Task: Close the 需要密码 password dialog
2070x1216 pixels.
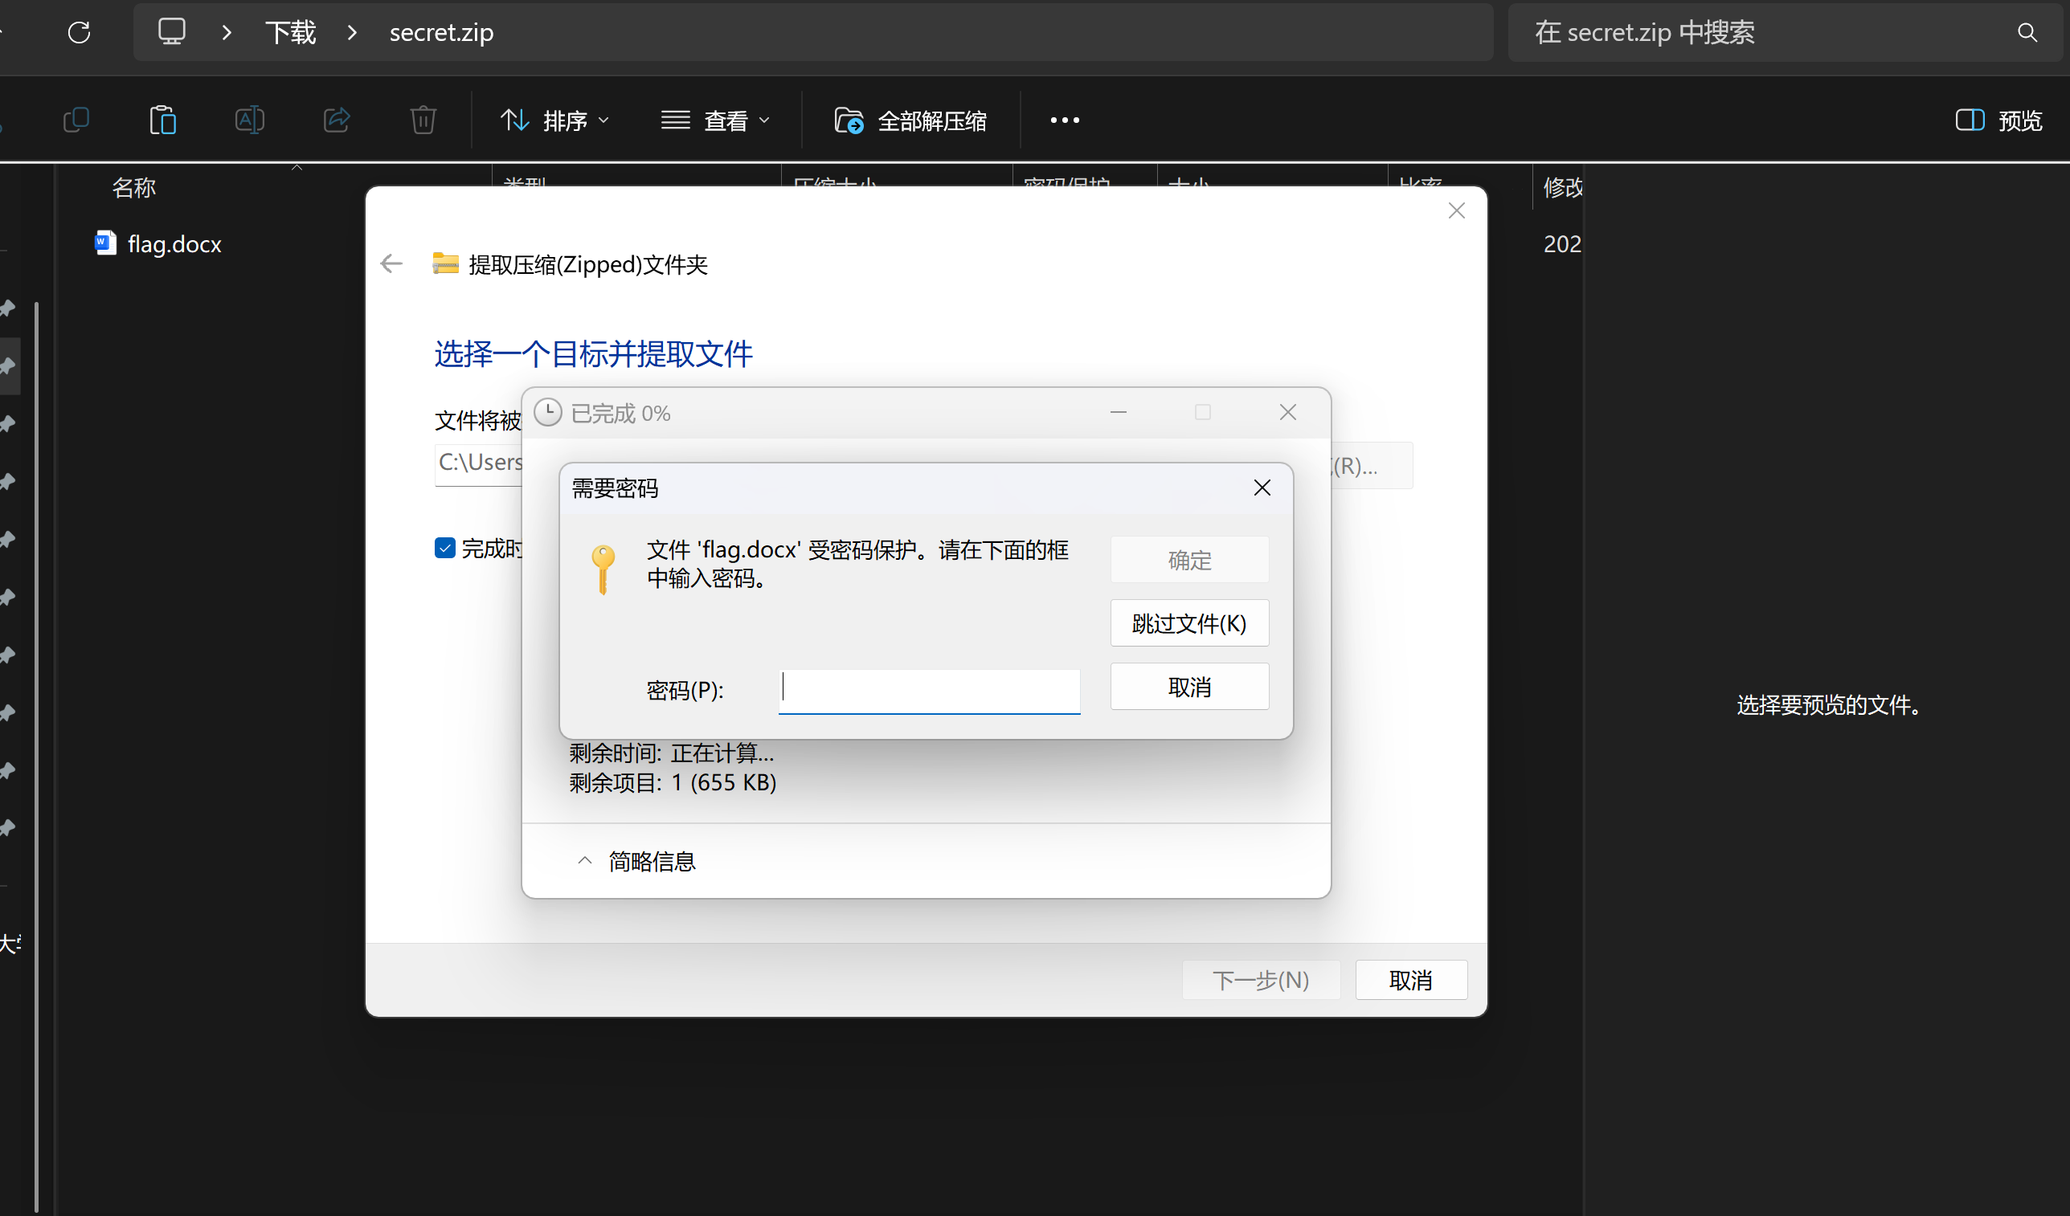Action: 1262,488
